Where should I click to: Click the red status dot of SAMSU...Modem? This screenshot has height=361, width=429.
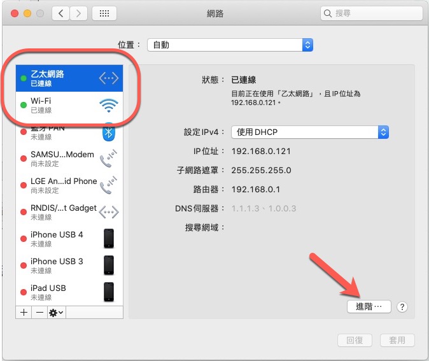(x=24, y=159)
